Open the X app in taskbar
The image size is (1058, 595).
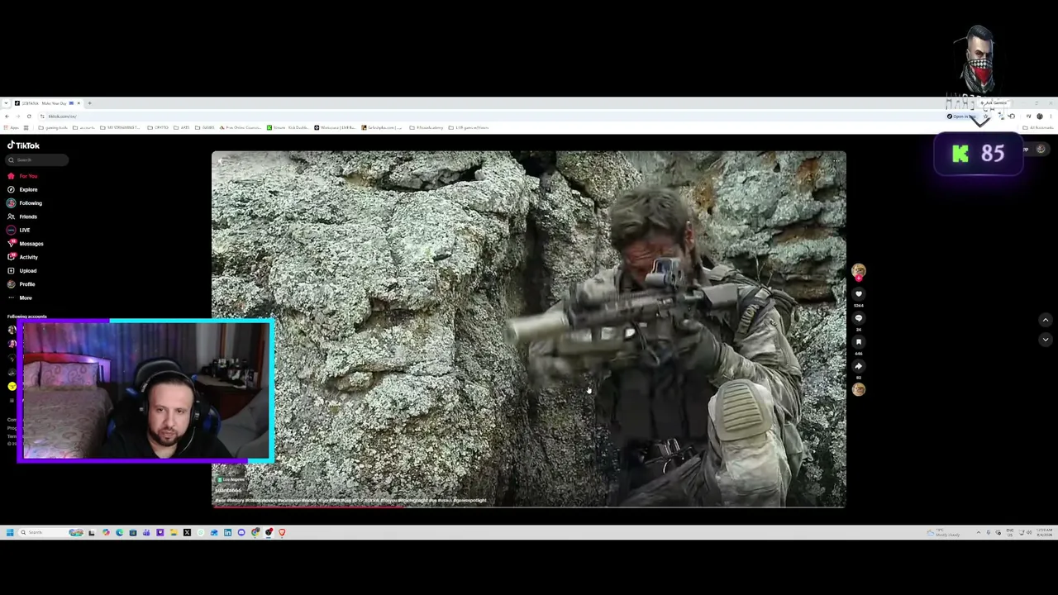click(187, 533)
